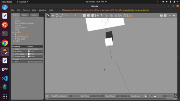The height and width of the screenshot is (101, 180).
Task: Switch to the World tab
Action: point(15,15)
